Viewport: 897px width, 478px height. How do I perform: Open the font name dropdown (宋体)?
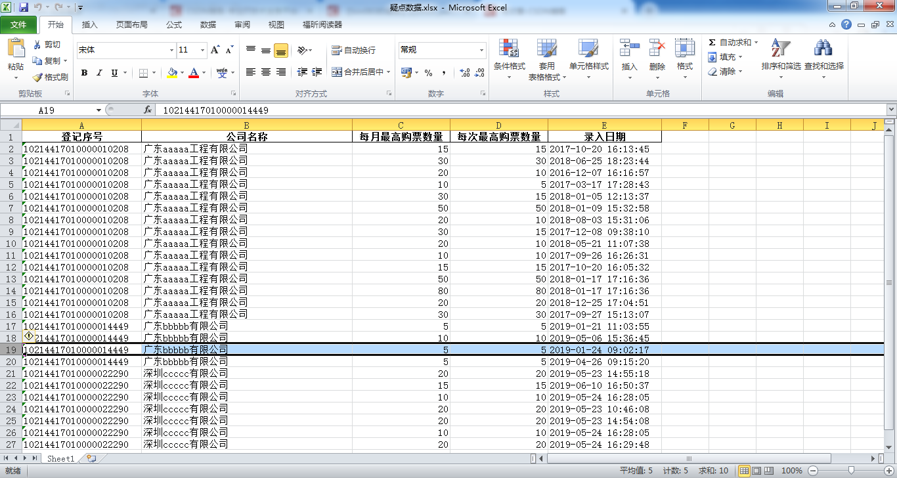point(172,50)
